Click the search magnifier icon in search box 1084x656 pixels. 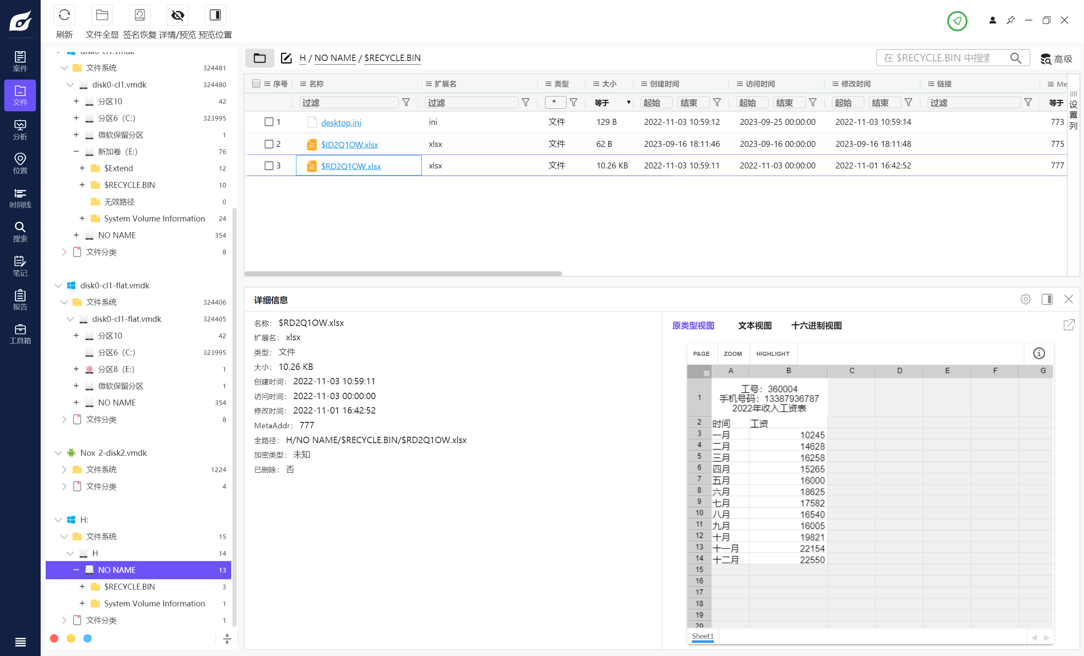coord(1016,58)
